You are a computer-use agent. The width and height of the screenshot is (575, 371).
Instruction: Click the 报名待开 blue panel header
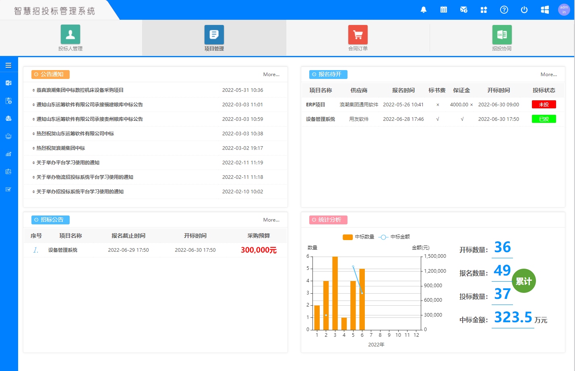point(328,75)
